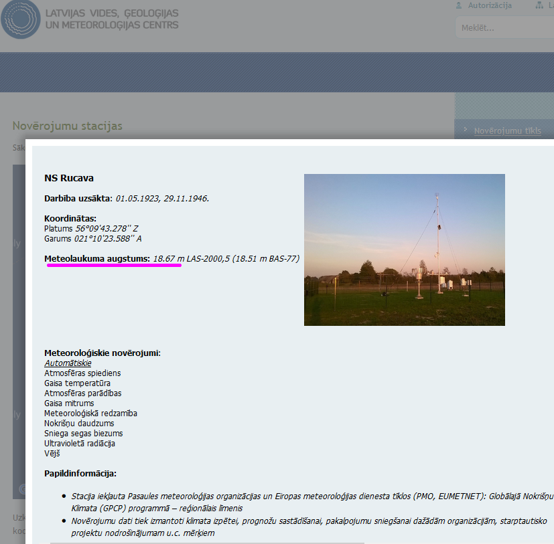The height and width of the screenshot is (544, 554).
Task: Select the 18.51 m BAS-77 height value
Action: point(265,259)
